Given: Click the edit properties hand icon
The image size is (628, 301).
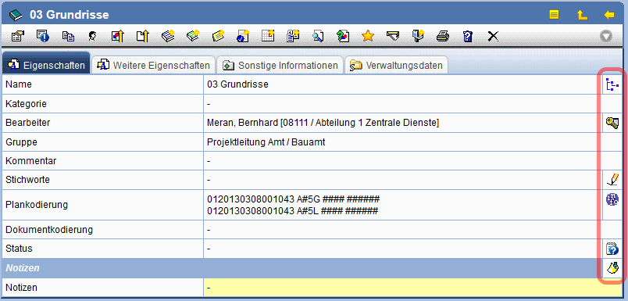Looking at the screenshot, I should click(18, 36).
